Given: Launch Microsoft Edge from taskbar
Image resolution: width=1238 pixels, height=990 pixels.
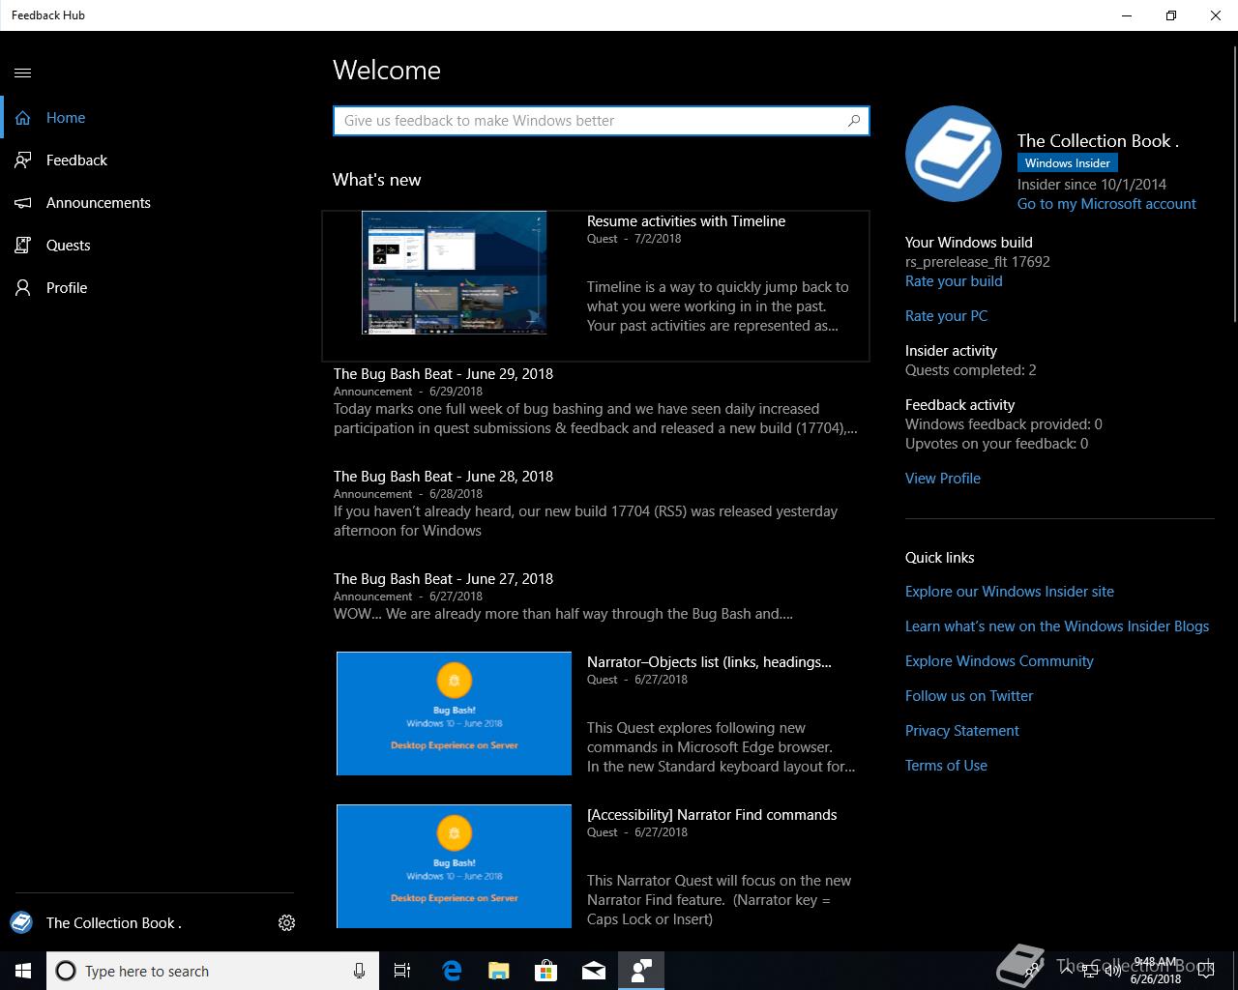Looking at the screenshot, I should pos(452,971).
